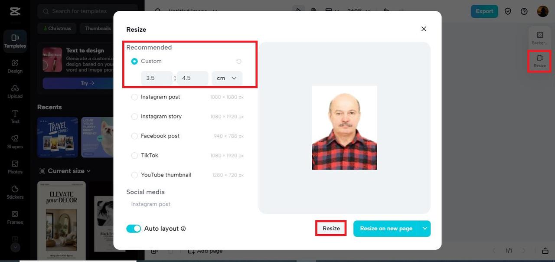This screenshot has height=262, width=555.
Task: Open the Templates sidebar panel
Action: click(15, 41)
